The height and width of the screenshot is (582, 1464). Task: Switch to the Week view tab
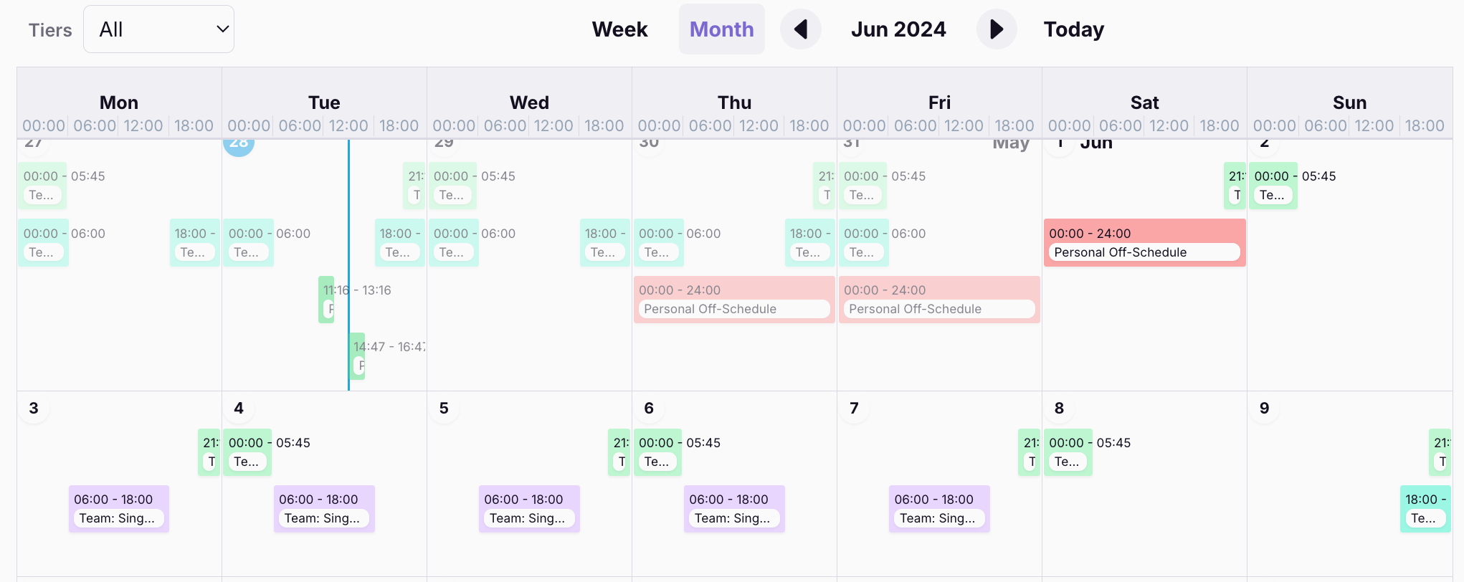pyautogui.click(x=619, y=29)
